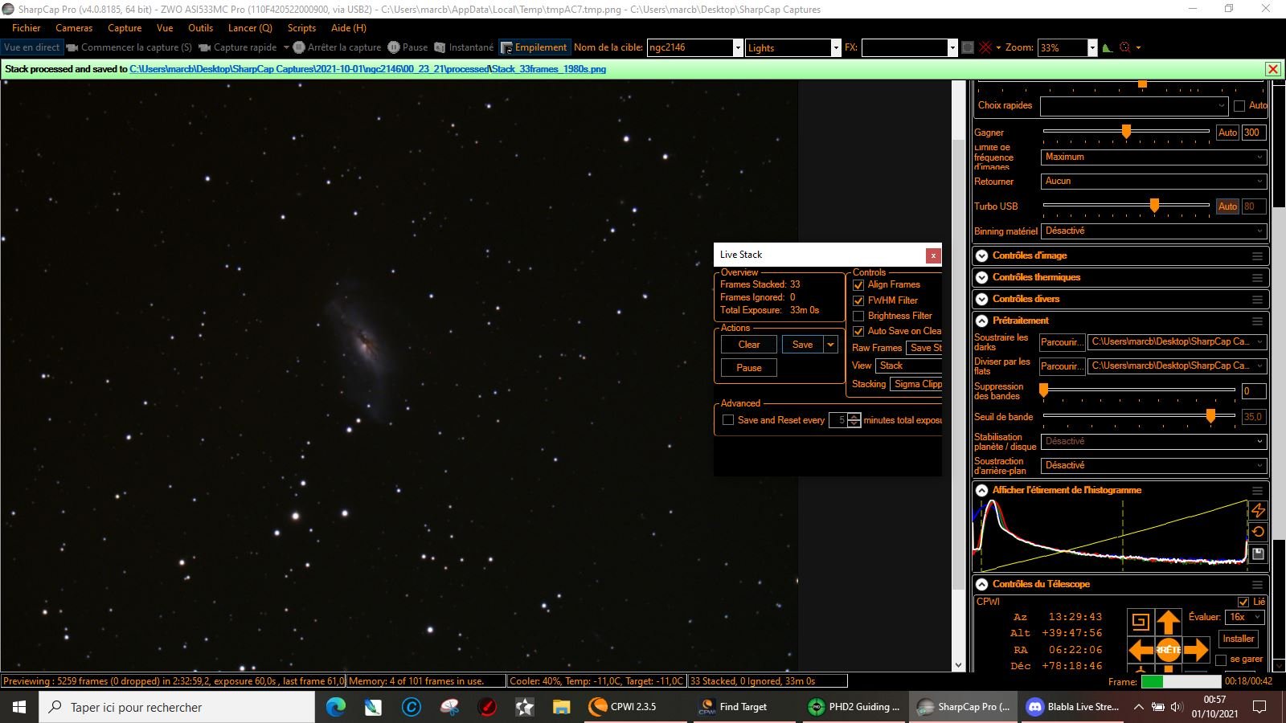Click the histogram save floppy disk icon
Image resolution: width=1286 pixels, height=723 pixels.
[1258, 553]
